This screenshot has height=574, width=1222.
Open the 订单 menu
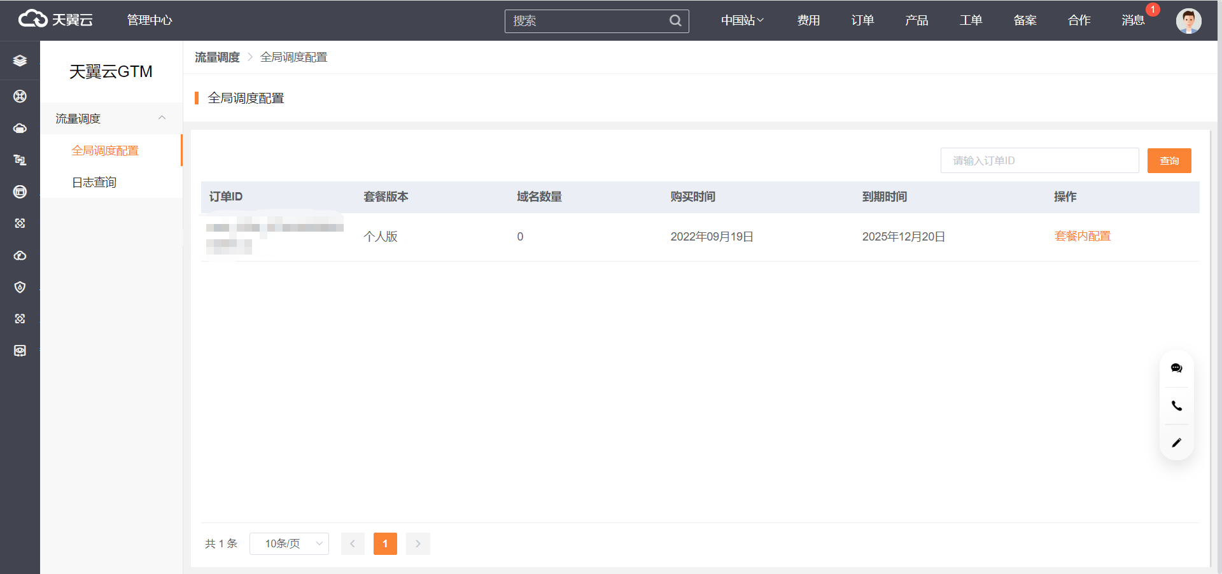click(x=862, y=20)
